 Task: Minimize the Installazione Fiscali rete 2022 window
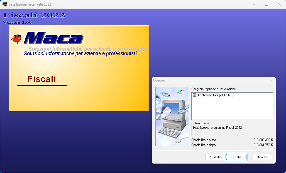tap(254, 4)
